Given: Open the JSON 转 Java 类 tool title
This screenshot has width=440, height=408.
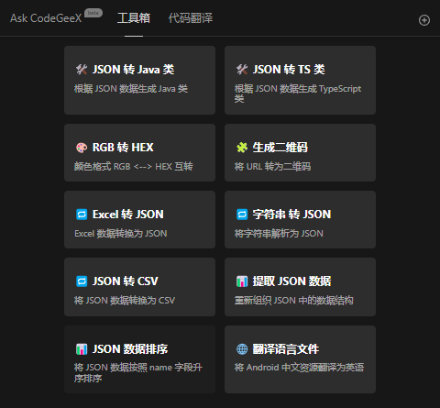Looking at the screenshot, I should pyautogui.click(x=134, y=70).
